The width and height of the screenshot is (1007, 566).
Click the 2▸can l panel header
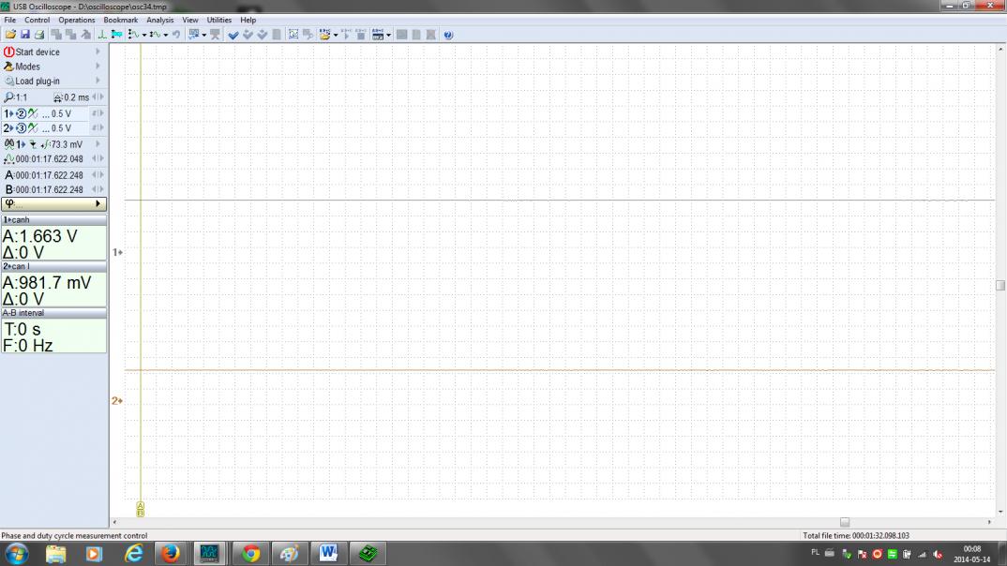click(54, 266)
